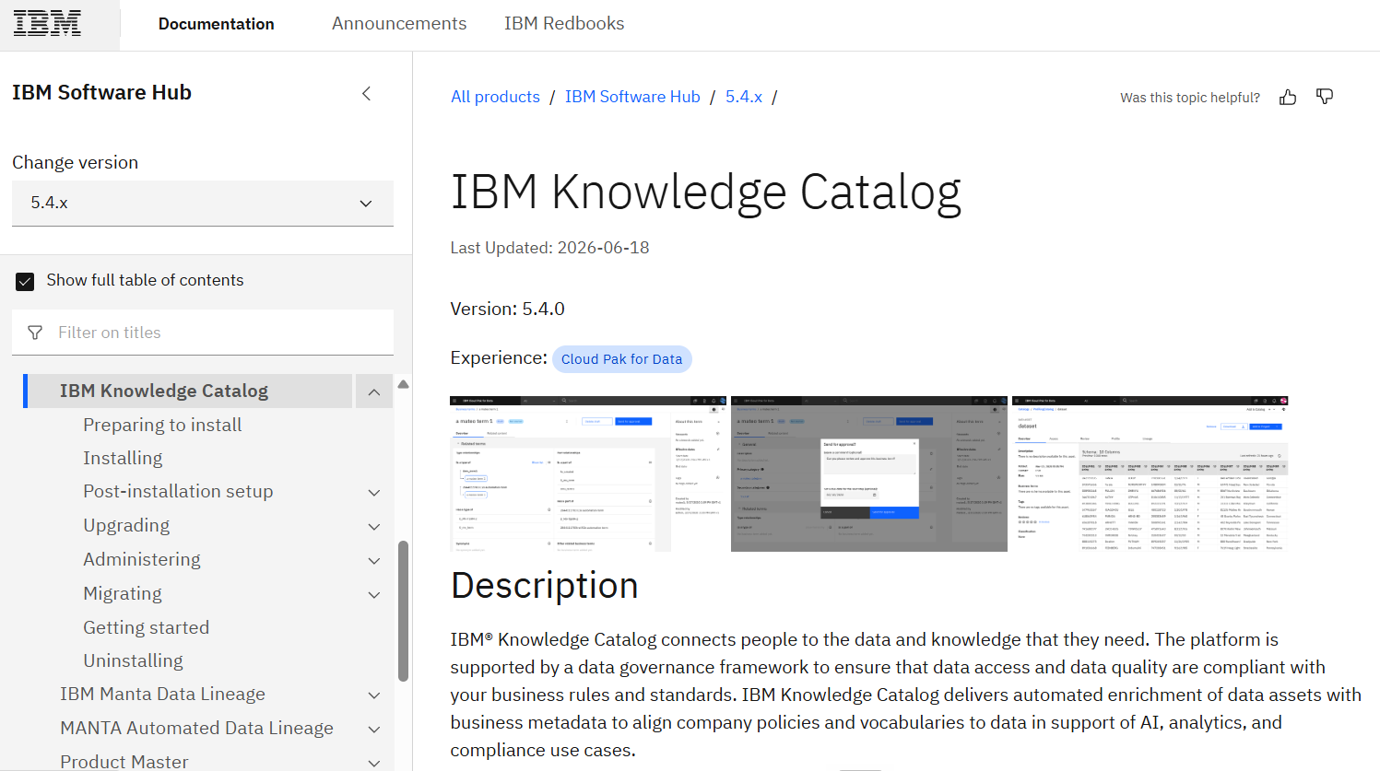Expand Post-installation setup chevron
The height and width of the screenshot is (771, 1380).
point(374,493)
